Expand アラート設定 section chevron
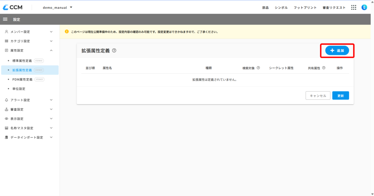 click(51, 100)
